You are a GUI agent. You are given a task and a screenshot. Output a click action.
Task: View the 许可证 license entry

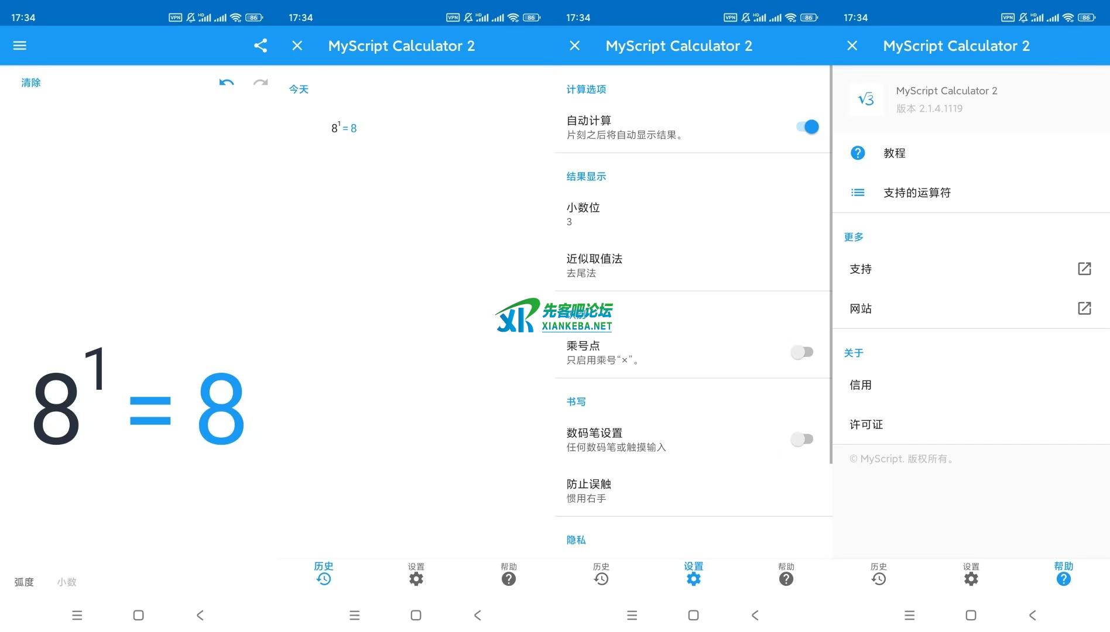(866, 424)
